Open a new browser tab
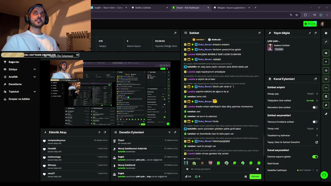331x186 pixels. click(x=255, y=8)
